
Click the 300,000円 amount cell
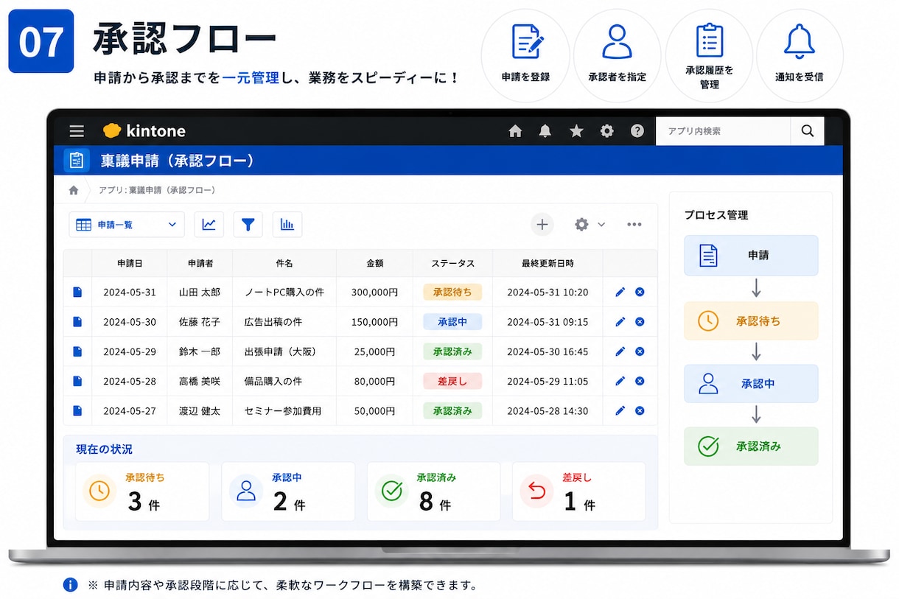[x=374, y=292]
